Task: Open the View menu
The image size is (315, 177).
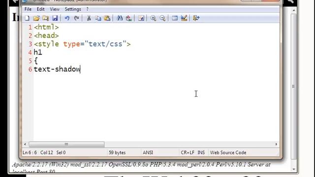Action: click(x=55, y=9)
